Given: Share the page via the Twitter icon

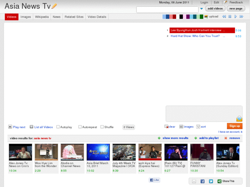Looking at the screenshot, I should pos(211,181).
